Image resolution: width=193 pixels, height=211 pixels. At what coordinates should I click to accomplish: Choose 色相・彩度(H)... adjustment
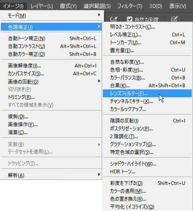[147, 70]
